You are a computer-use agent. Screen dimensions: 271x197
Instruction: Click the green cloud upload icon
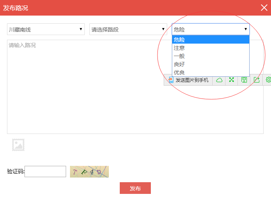click(219, 80)
